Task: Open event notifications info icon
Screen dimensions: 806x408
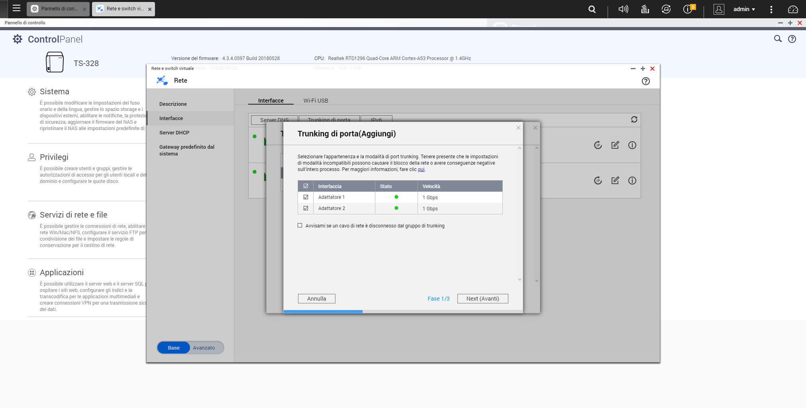Action: [x=688, y=9]
